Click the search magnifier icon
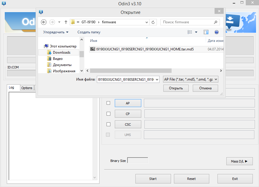Viewport: 259px width, 187px height. tap(216, 22)
